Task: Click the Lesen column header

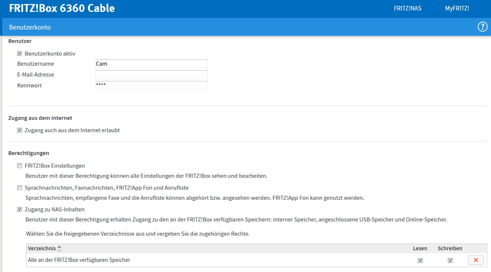Action: [420, 248]
